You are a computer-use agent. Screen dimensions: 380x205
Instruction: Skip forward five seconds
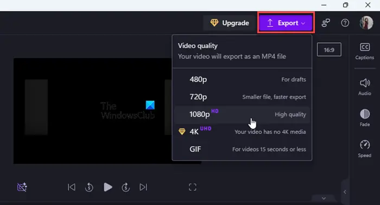coord(125,187)
